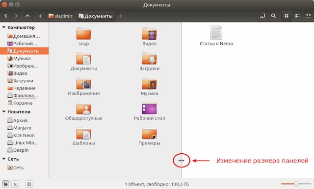
Task: Go back with the toolbar back arrow
Action: pyautogui.click(x=6, y=16)
